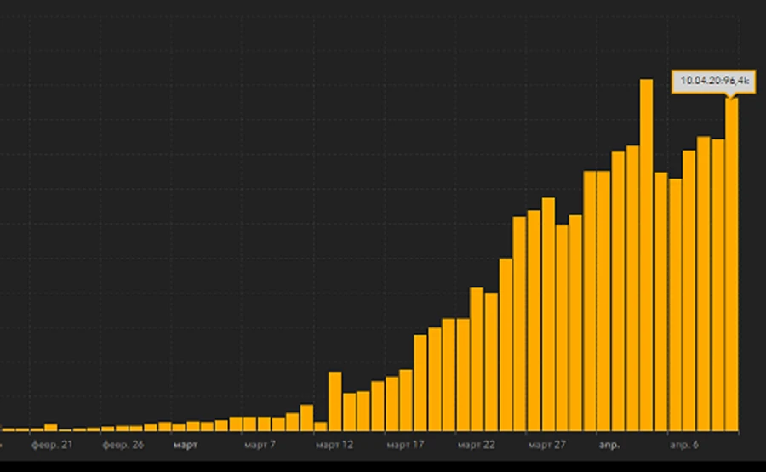766x472 pixels.
Task: Click the bold апр. month label
Action: pyautogui.click(x=608, y=445)
